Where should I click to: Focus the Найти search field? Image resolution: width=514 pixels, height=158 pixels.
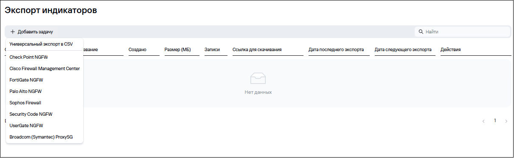tap(463, 32)
